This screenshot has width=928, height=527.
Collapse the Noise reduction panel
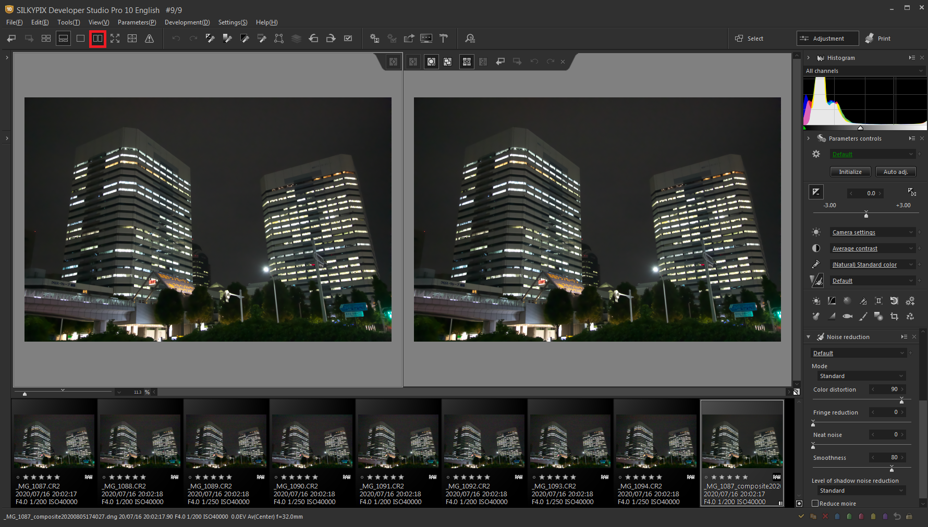pos(809,337)
